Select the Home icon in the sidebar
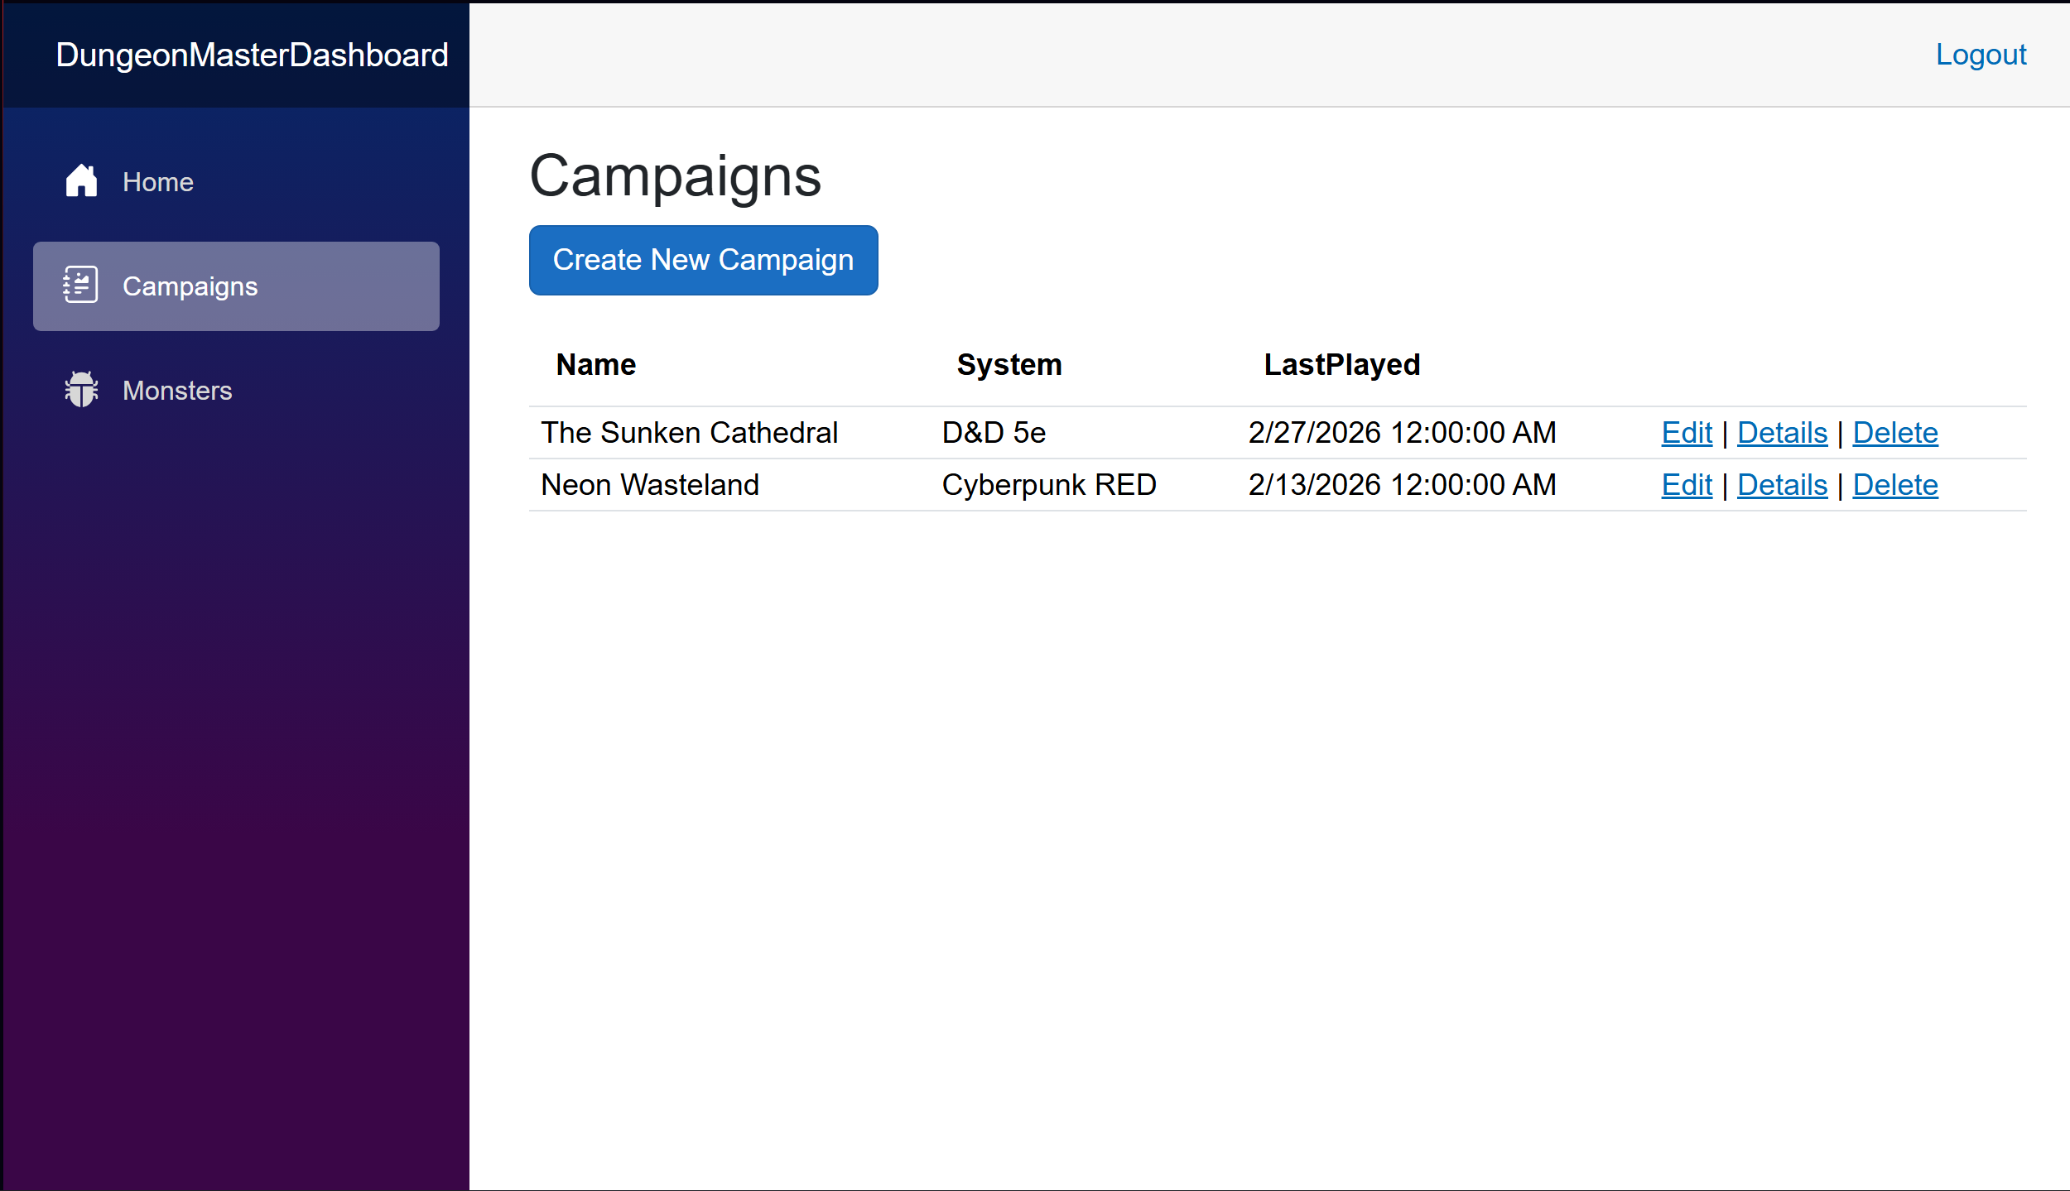This screenshot has height=1191, width=2070. pyautogui.click(x=81, y=180)
